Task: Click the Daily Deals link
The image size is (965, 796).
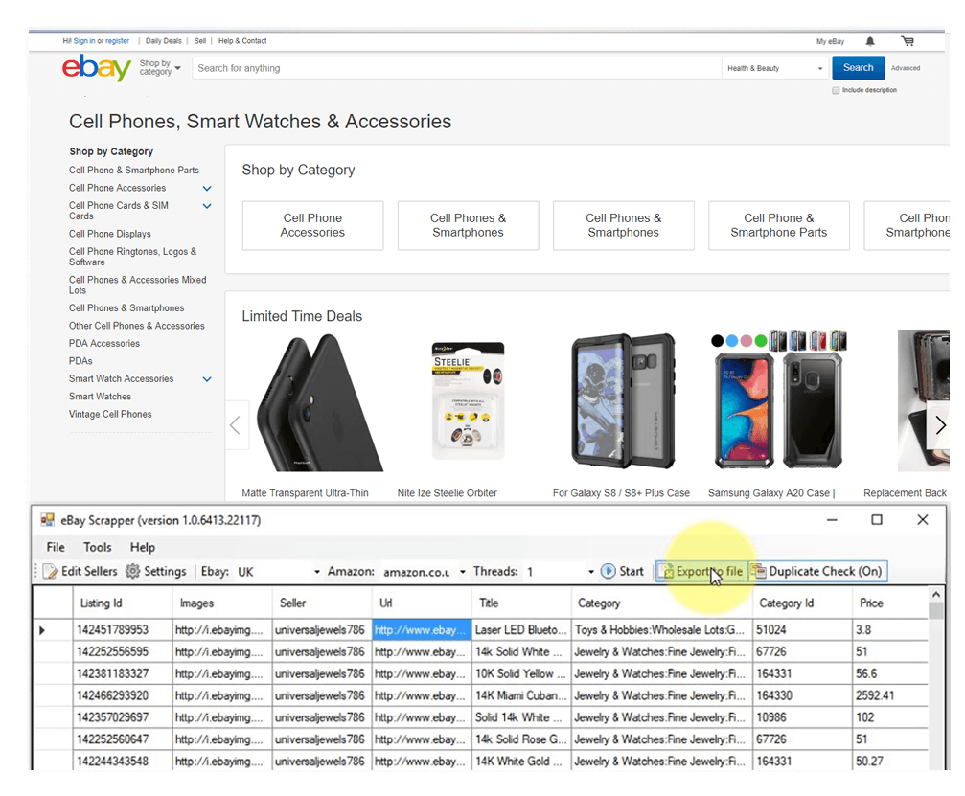Action: [x=164, y=41]
